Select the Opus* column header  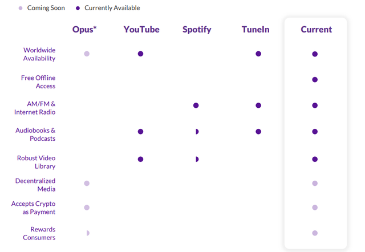coord(84,30)
